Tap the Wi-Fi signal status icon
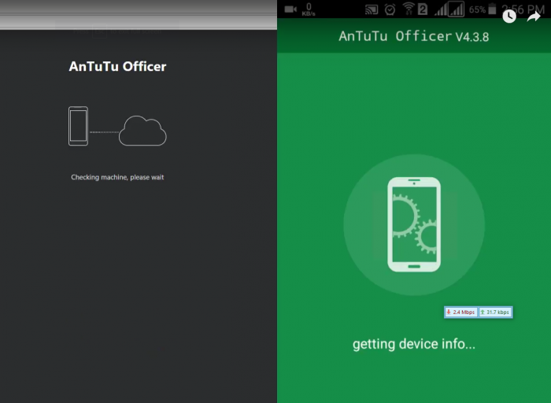Screen dimensions: 551x403 409,9
